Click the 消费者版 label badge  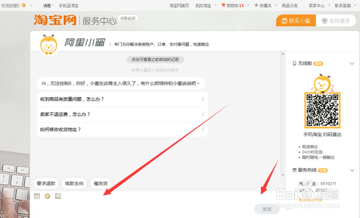[x=128, y=18]
